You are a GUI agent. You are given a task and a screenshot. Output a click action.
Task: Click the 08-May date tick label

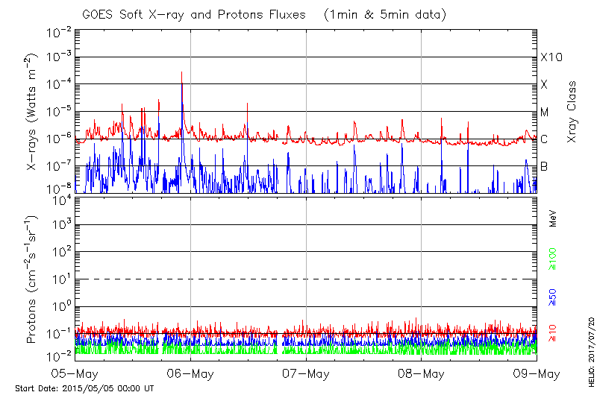click(x=422, y=373)
